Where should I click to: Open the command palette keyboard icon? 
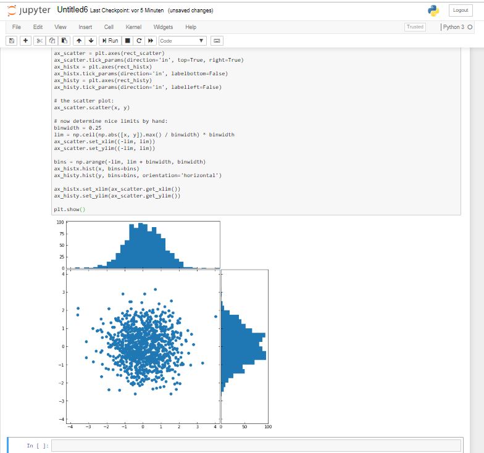pos(217,41)
